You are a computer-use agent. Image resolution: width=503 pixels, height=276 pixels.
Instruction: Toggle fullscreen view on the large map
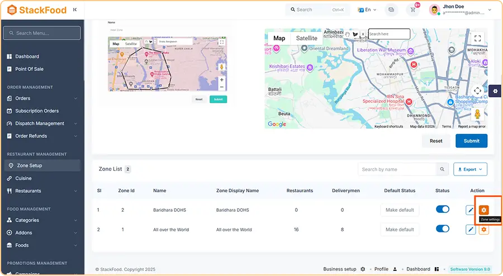(x=477, y=39)
